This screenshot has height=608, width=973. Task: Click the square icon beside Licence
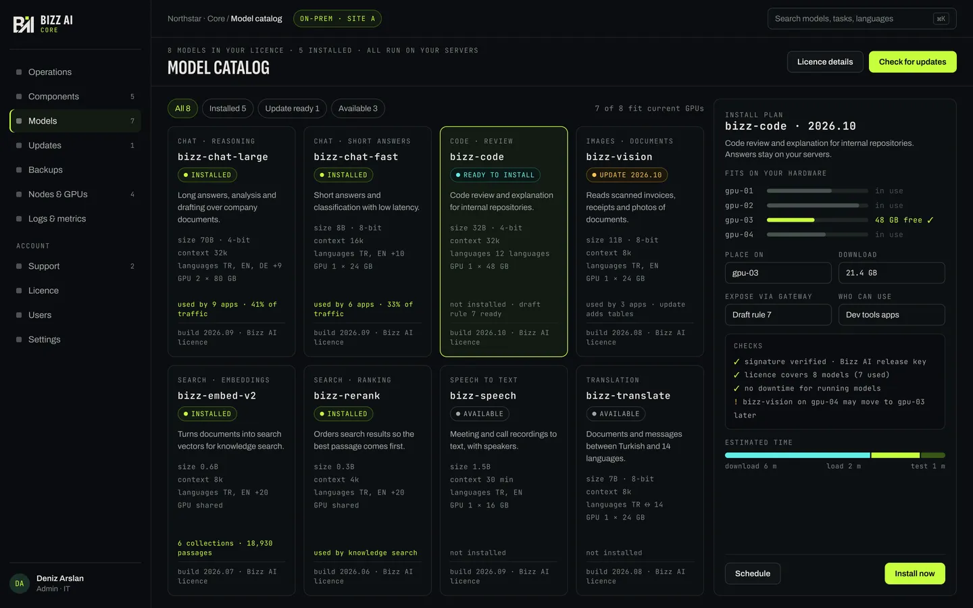pos(19,290)
